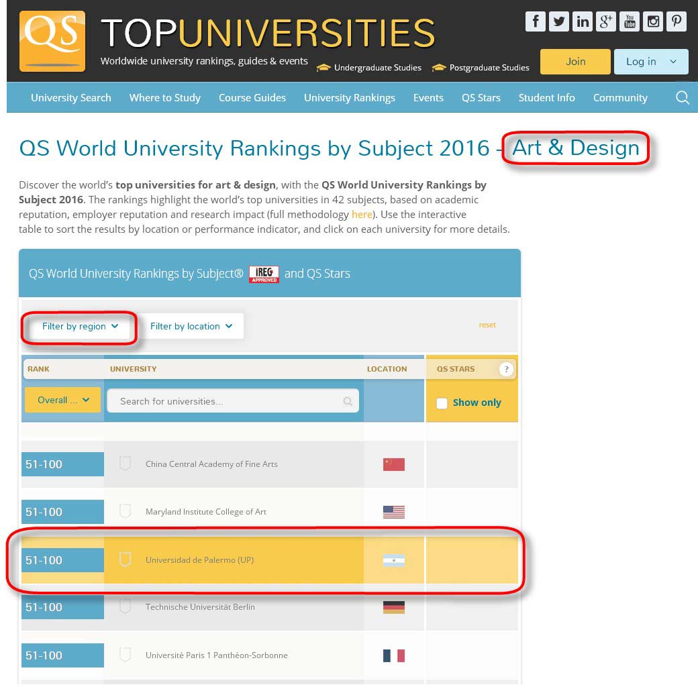Open Universidad de Palermo (UP) entry
698x693 pixels.
[x=199, y=560]
